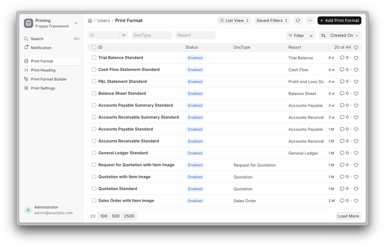This screenshot has width=385, height=247.
Task: Refresh the print format list
Action: (x=298, y=21)
